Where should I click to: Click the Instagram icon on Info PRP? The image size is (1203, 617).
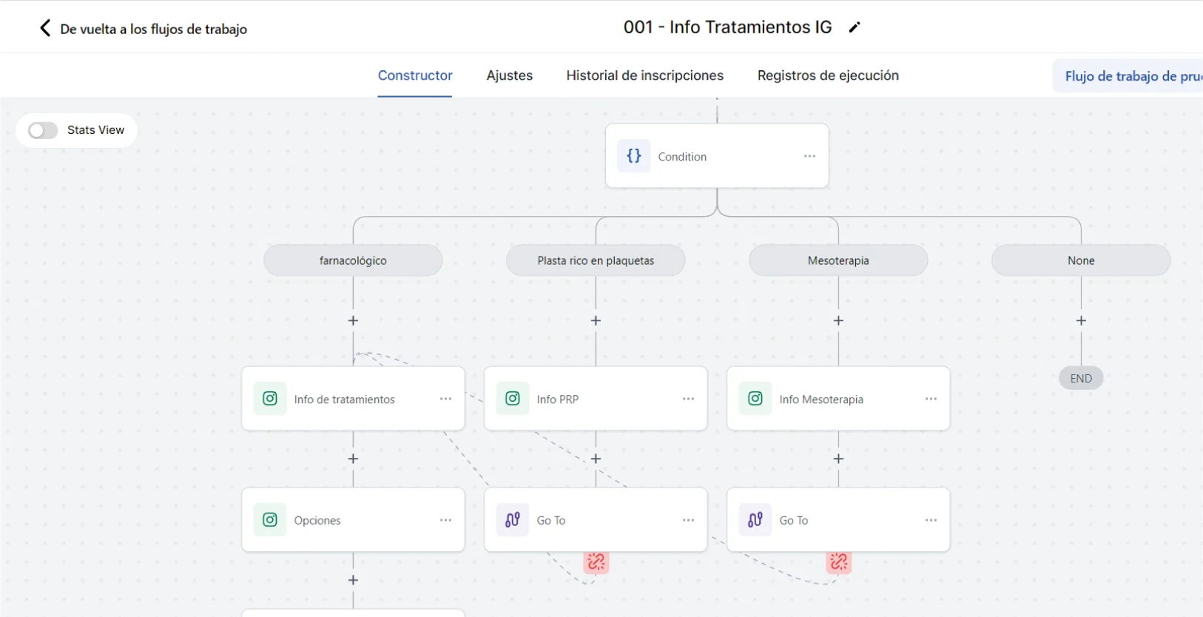pyautogui.click(x=513, y=399)
